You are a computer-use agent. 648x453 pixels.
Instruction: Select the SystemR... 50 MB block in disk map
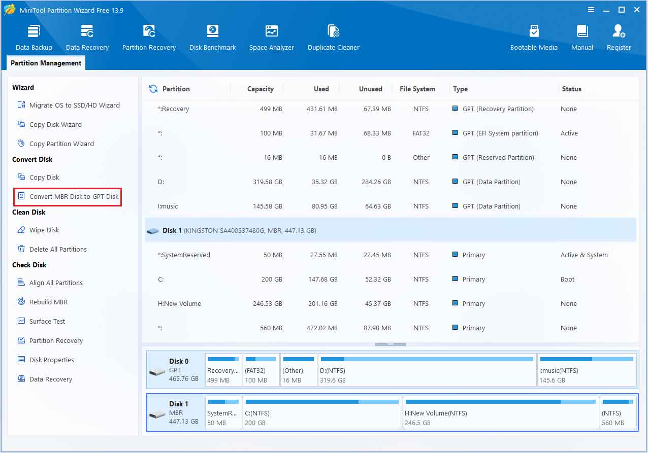[x=223, y=413]
